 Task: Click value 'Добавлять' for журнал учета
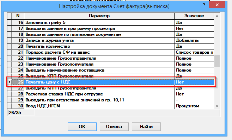tap(194, 40)
